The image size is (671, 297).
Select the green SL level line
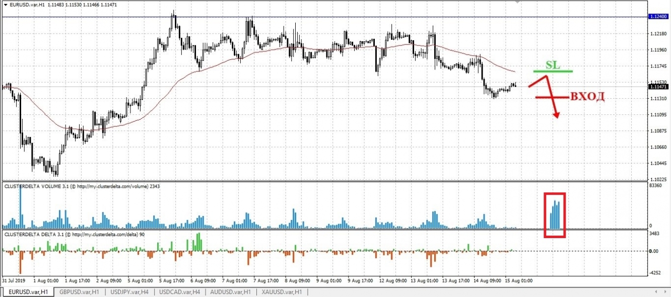click(553, 70)
